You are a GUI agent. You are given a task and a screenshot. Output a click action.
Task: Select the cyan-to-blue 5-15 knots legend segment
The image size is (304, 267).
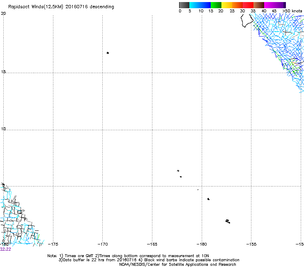[x=200, y=5]
